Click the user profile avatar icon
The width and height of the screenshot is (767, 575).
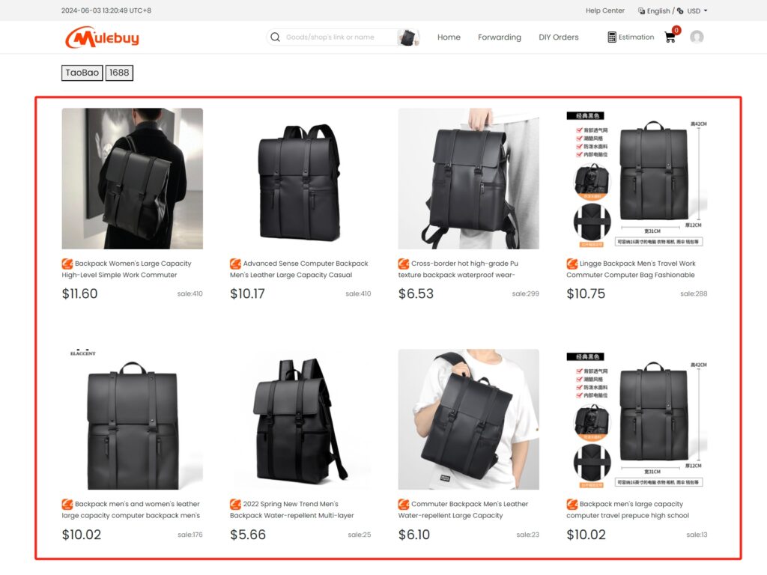697,37
